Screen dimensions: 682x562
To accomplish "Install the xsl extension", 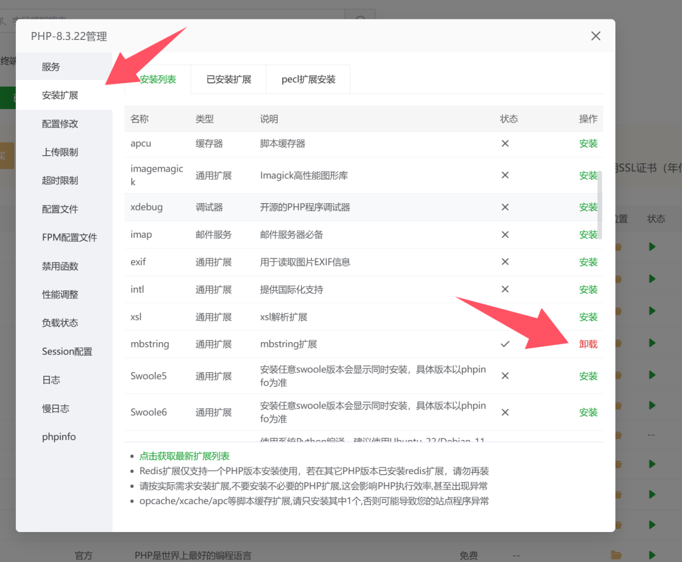I will point(588,317).
